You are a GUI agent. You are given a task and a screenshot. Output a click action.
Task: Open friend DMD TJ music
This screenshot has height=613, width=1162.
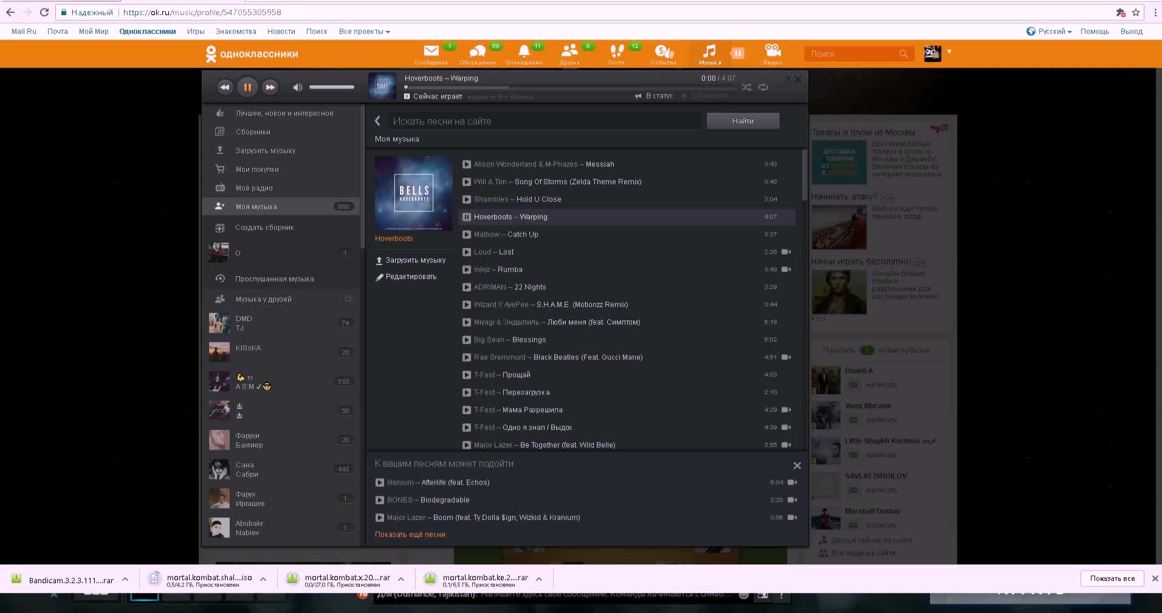[x=281, y=323]
